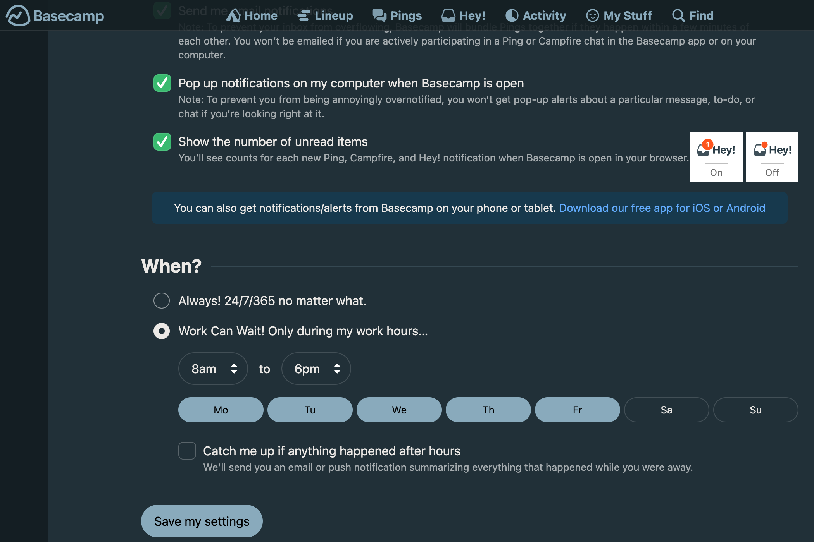Select Work Can Wait radio option
The image size is (814, 542).
point(162,331)
